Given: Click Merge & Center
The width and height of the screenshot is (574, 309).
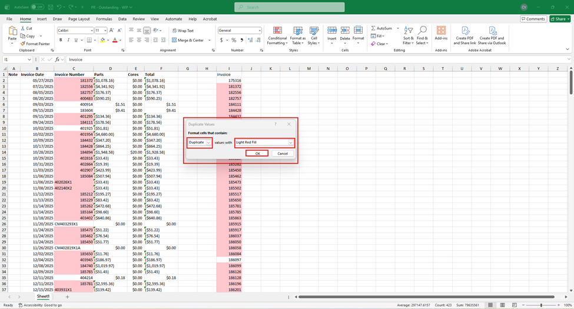Looking at the screenshot, I should [x=187, y=40].
